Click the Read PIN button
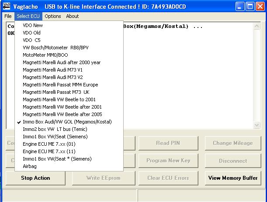Image resolution: width=267 pixels, height=202 pixels. [168, 143]
